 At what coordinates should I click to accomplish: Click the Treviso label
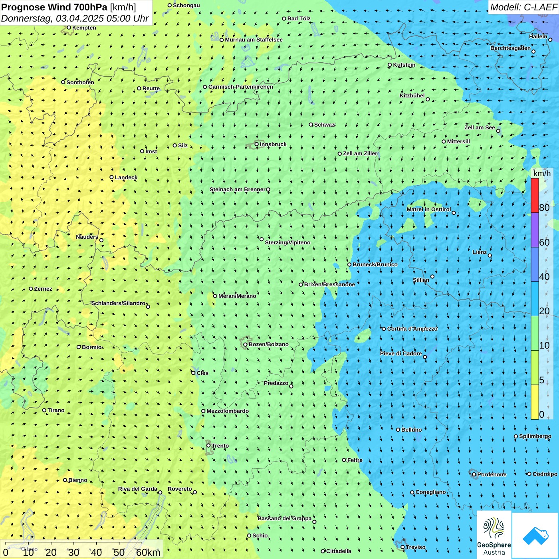[x=415, y=547]
